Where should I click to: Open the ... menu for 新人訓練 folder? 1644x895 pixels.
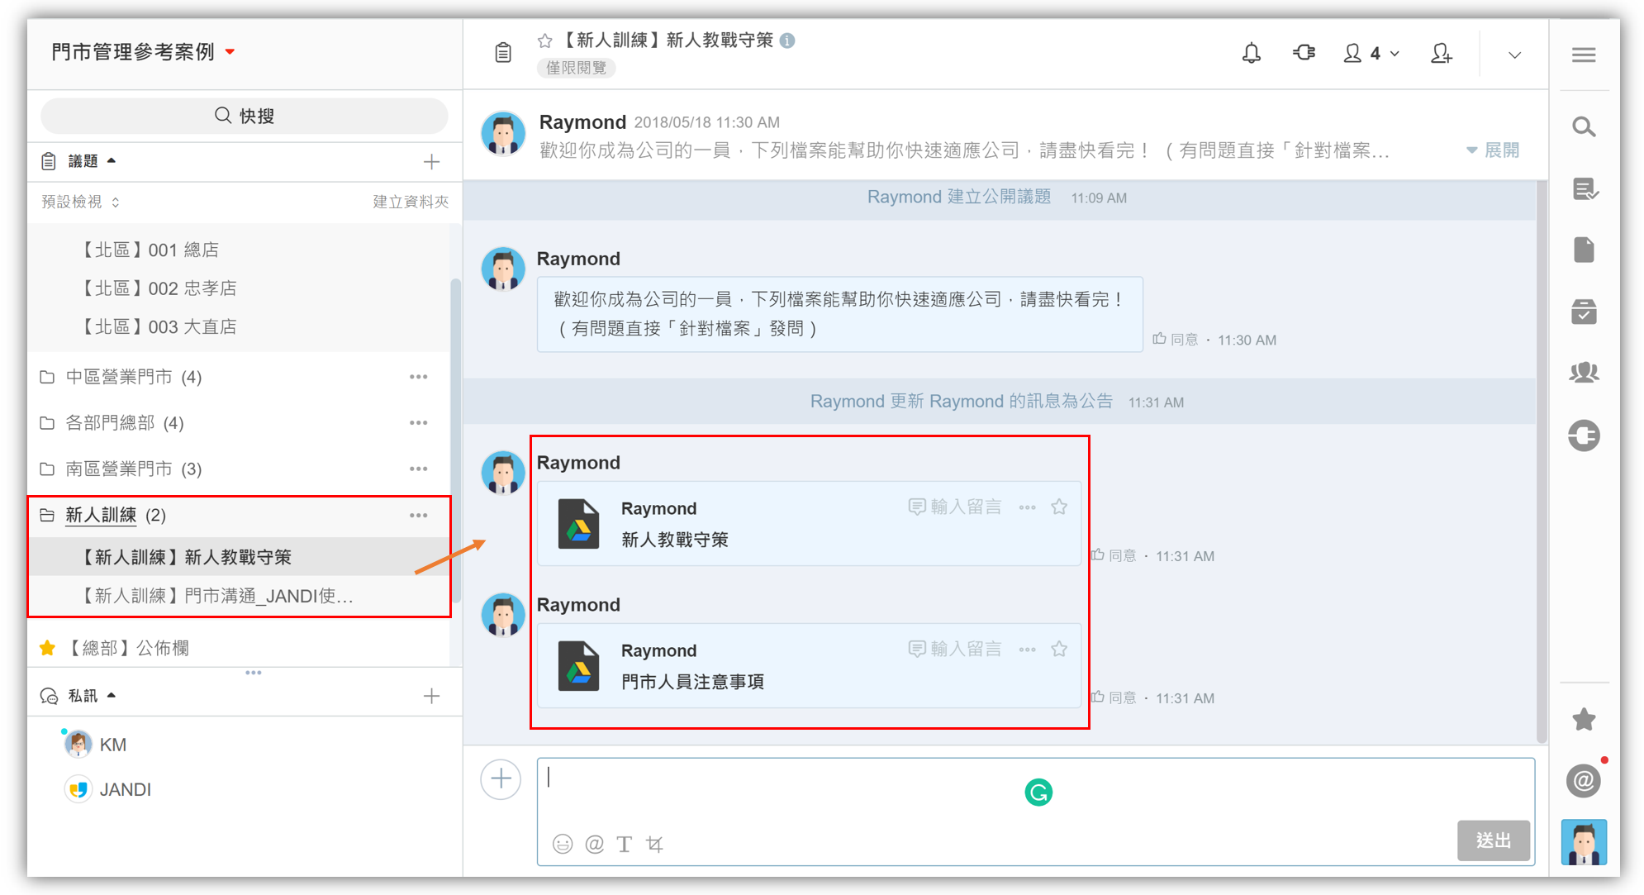coord(419,515)
